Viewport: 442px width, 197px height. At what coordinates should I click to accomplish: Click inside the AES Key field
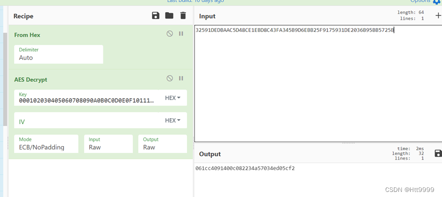tap(87, 98)
